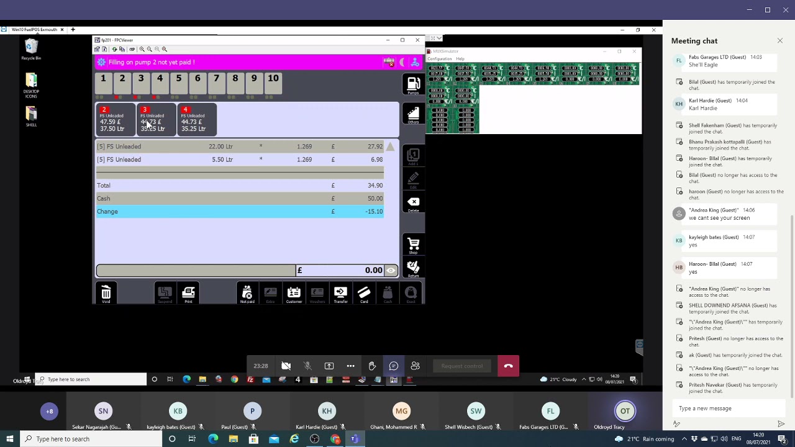Toggle the meeting chat panel button
Screen dimensions: 795x447
pos(394,366)
